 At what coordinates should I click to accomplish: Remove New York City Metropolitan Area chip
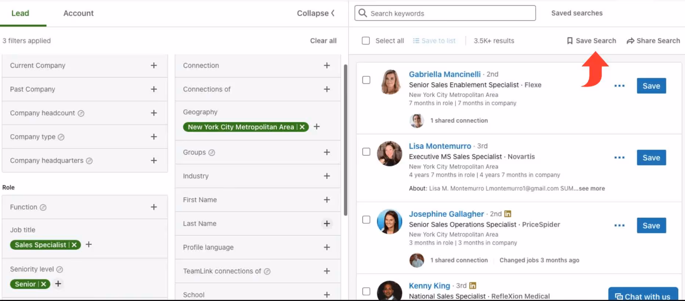(x=302, y=127)
